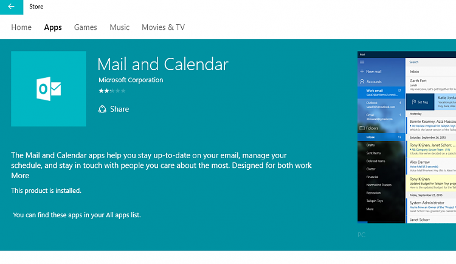
Task: Click the PC label below the screenshot
Action: pos(361,235)
